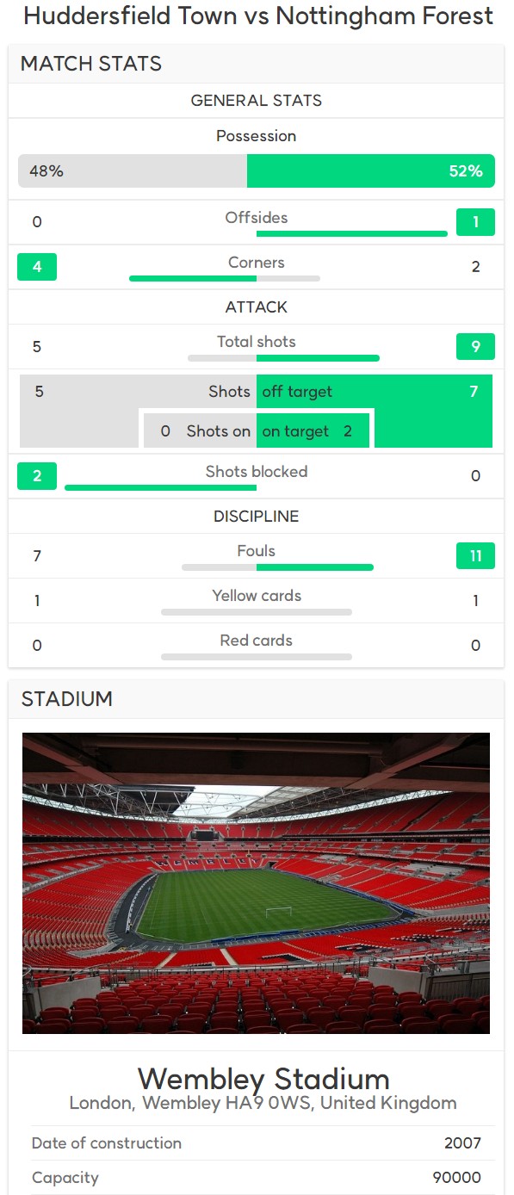This screenshot has height=1195, width=514.
Task: Select the DISCIPLINE subsection heading
Action: point(257,517)
